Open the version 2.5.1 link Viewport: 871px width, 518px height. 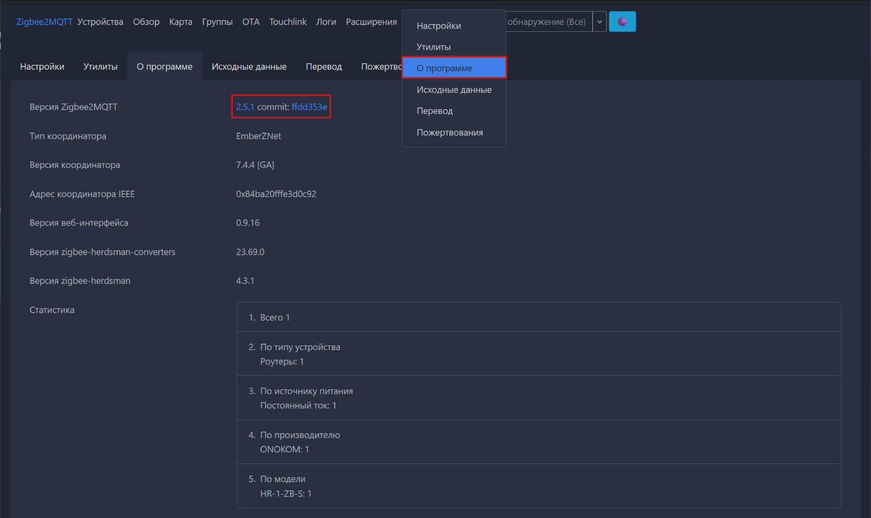click(x=244, y=107)
